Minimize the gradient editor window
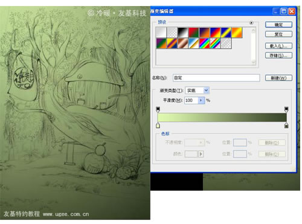Viewport: 302px width, 224px height. pos(276,11)
